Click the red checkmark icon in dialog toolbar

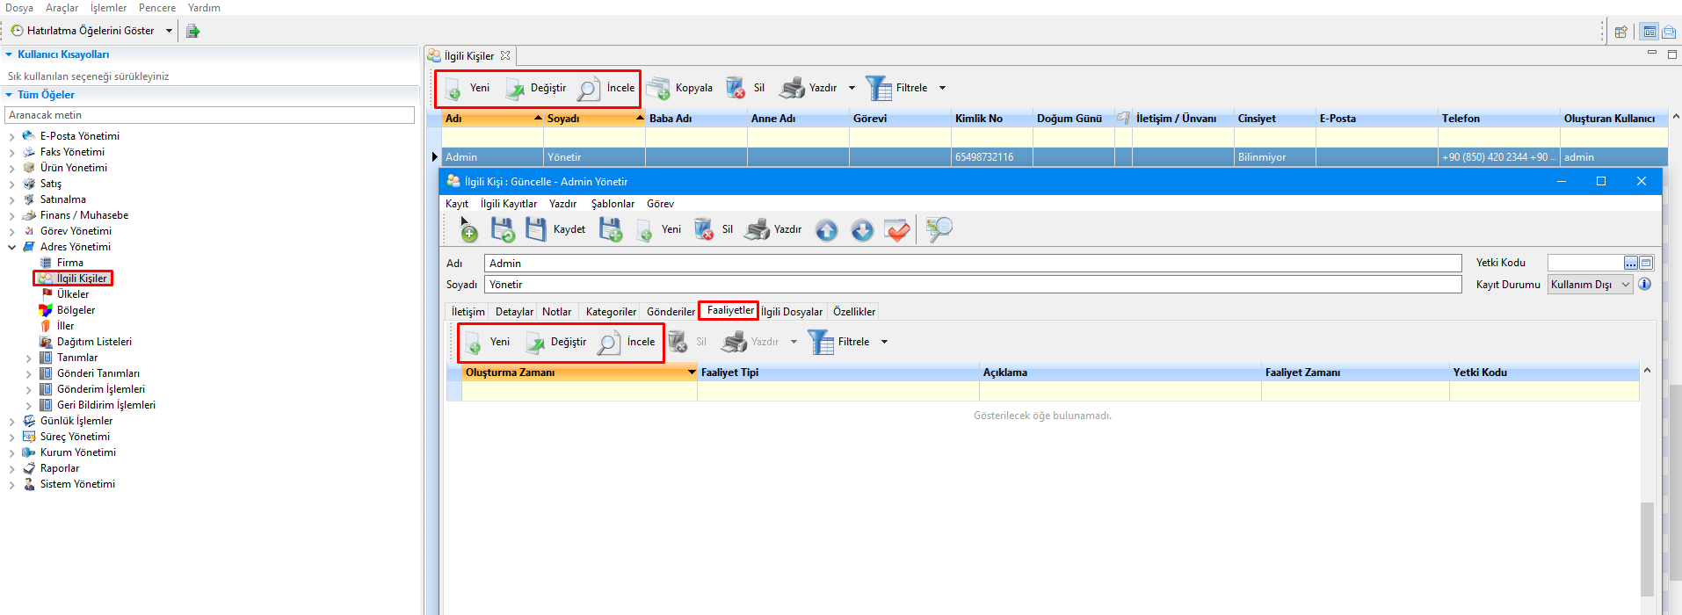[897, 230]
